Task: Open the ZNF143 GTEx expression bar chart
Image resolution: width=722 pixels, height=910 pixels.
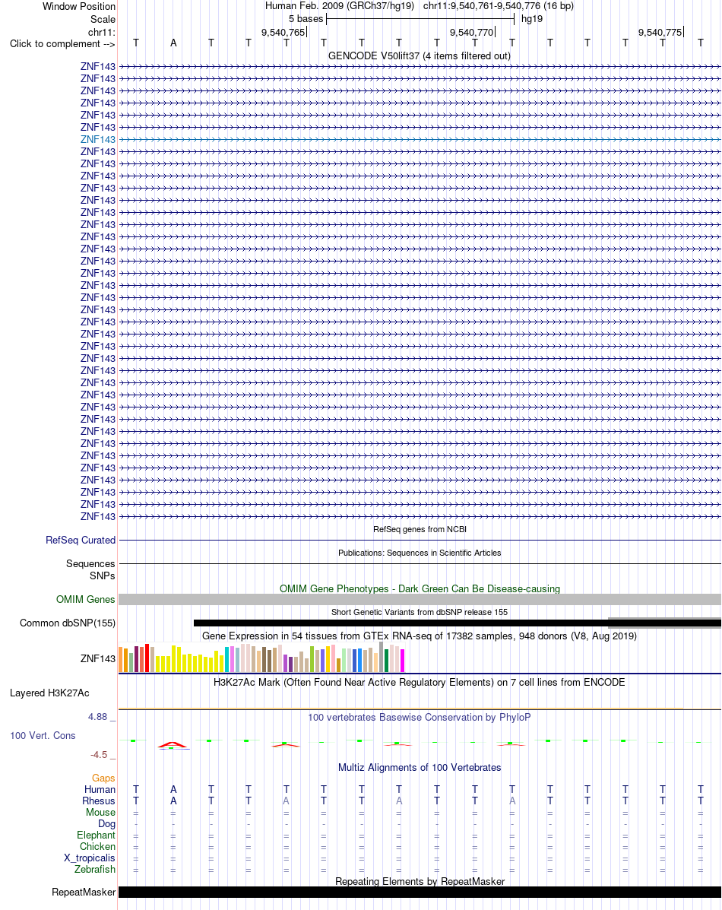Action: tap(261, 658)
